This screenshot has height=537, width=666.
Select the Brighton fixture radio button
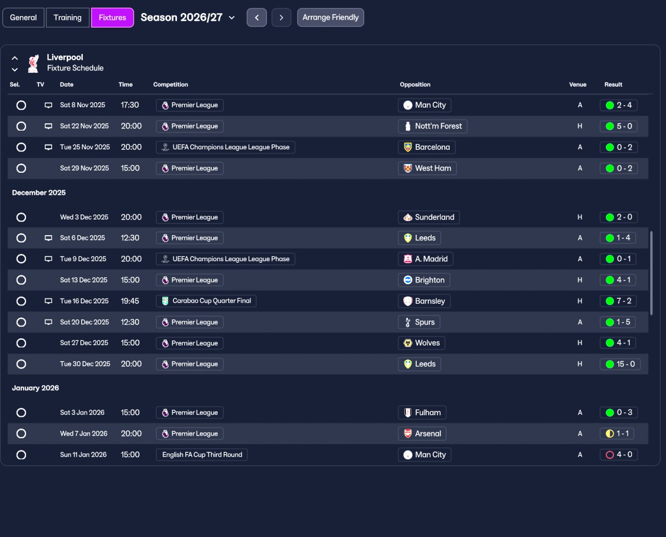tap(21, 280)
